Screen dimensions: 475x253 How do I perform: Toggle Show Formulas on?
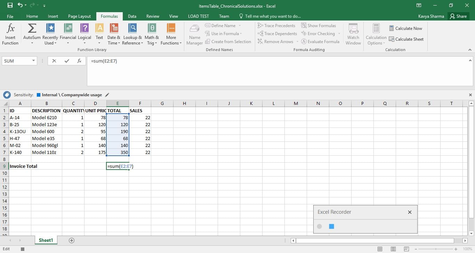tap(319, 25)
